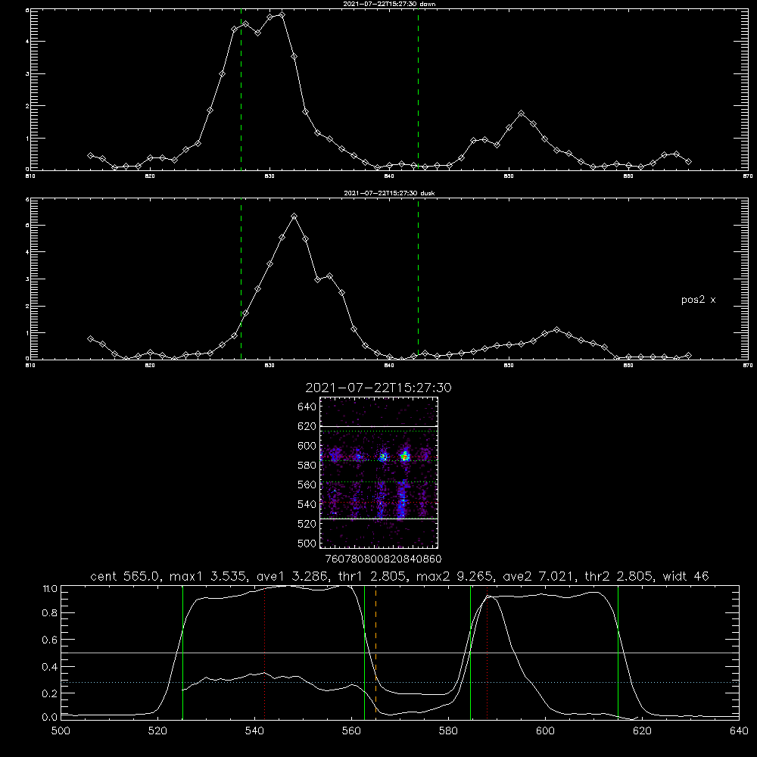Click the 0.4 y-axis label of bottom plot
Viewport: 757px width, 757px height.
[50, 667]
